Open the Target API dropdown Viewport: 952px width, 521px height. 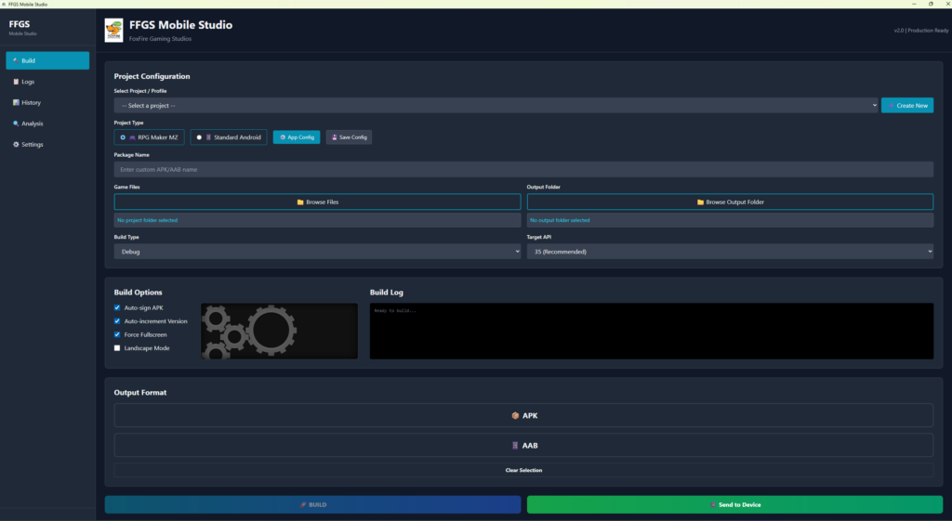click(x=730, y=252)
